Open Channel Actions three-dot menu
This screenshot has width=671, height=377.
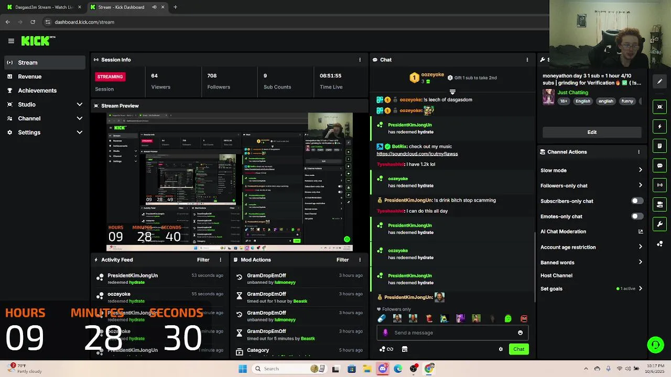(638, 152)
